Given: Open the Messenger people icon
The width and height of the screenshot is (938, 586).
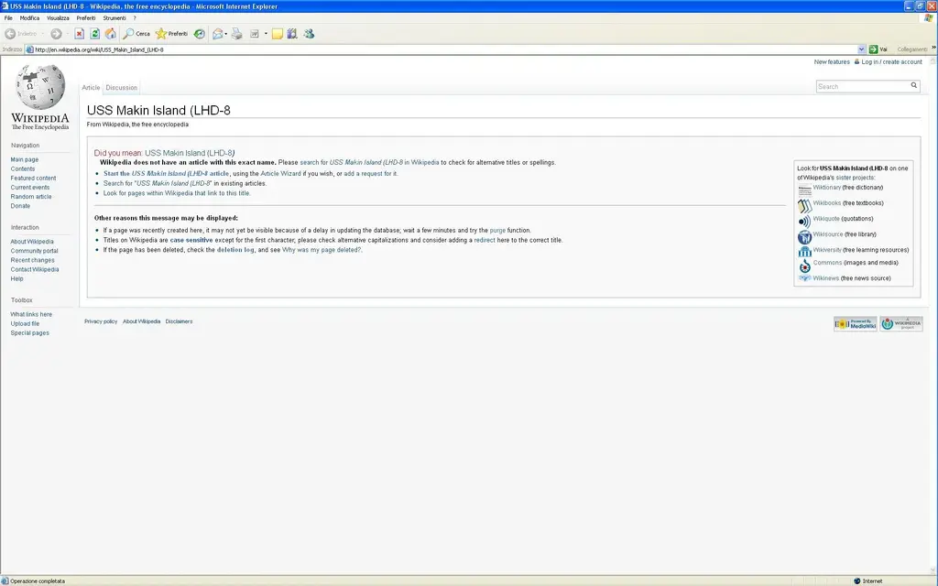Looking at the screenshot, I should click(x=309, y=34).
